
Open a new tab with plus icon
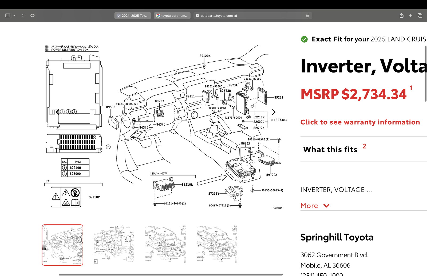click(411, 15)
